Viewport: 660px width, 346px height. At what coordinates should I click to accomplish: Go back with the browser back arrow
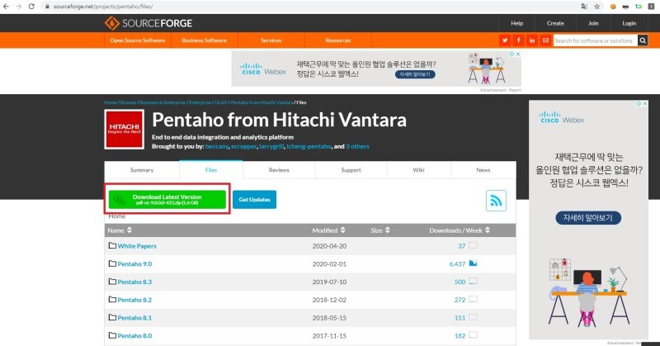point(6,7)
